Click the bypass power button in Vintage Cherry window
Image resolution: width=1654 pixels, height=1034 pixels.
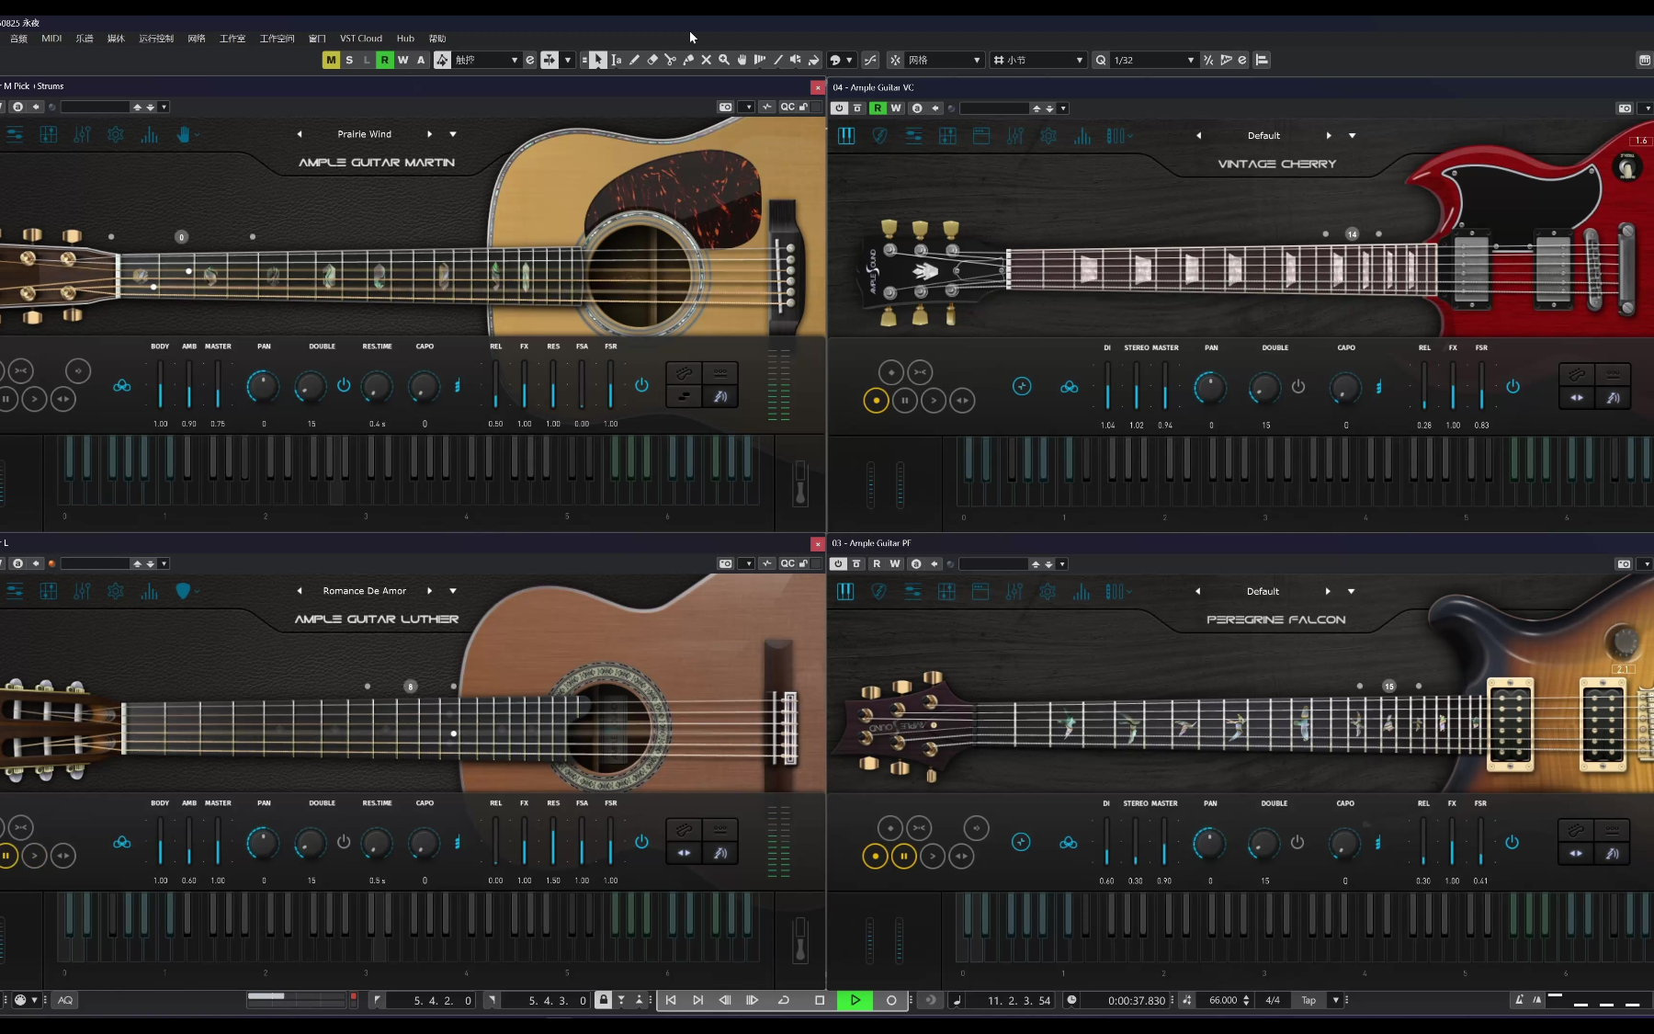839,108
